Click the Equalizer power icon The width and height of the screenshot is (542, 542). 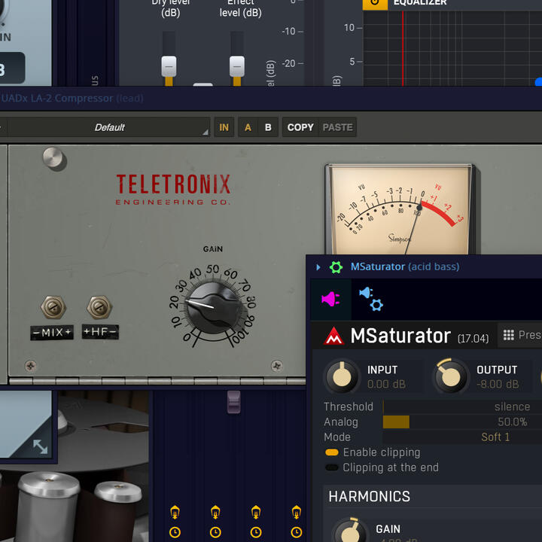coord(375,3)
